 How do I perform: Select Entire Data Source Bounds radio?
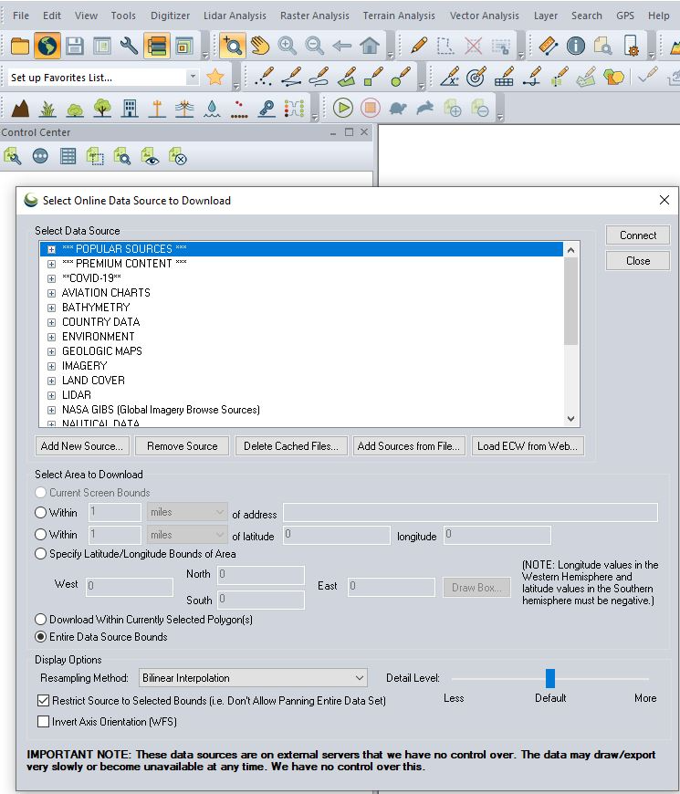(x=40, y=636)
